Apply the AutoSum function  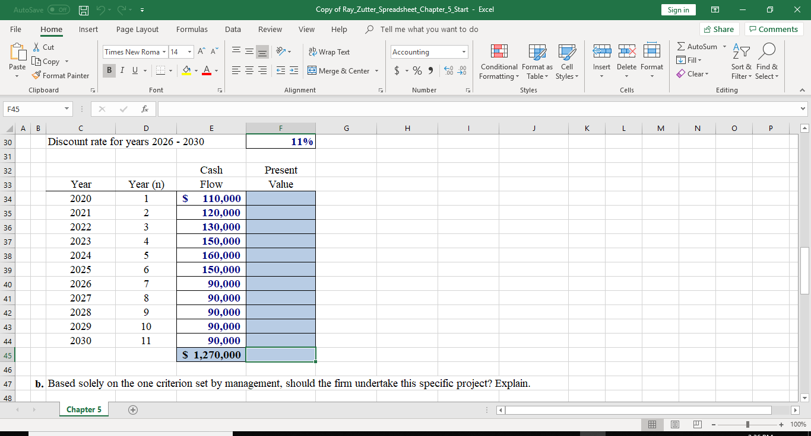click(698, 46)
